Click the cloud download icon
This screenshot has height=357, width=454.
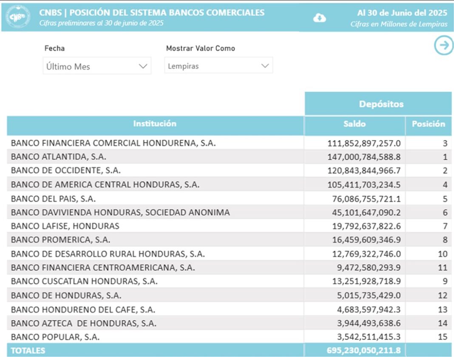[319, 18]
